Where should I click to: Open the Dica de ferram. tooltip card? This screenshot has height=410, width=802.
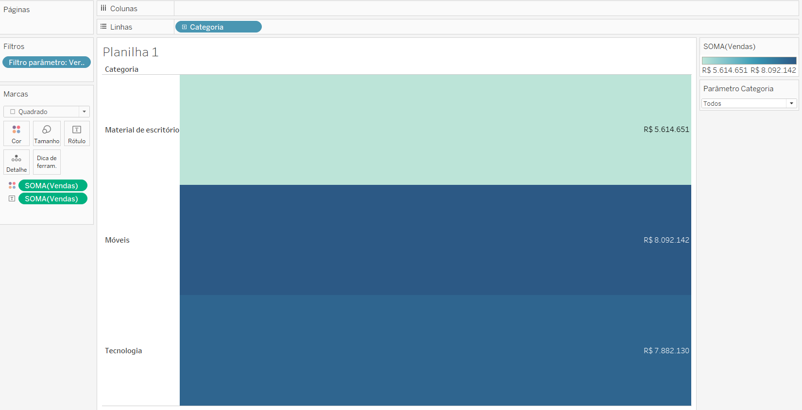click(47, 162)
